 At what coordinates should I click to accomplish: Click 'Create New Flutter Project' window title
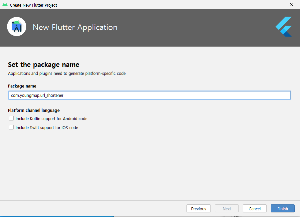tap(34, 5)
